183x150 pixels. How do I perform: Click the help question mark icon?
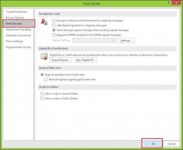pyautogui.click(x=168, y=3)
